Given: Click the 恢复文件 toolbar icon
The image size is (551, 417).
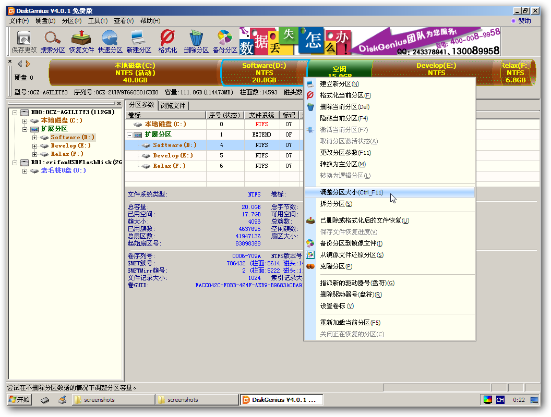Looking at the screenshot, I should [81, 41].
